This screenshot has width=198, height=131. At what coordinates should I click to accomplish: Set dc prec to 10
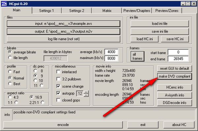(35, 80)
